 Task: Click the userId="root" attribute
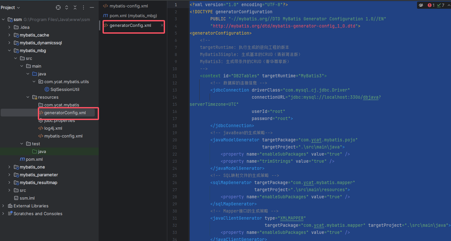[269, 111]
